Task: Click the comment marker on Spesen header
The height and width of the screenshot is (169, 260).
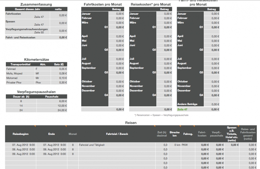Action: (238, 126)
